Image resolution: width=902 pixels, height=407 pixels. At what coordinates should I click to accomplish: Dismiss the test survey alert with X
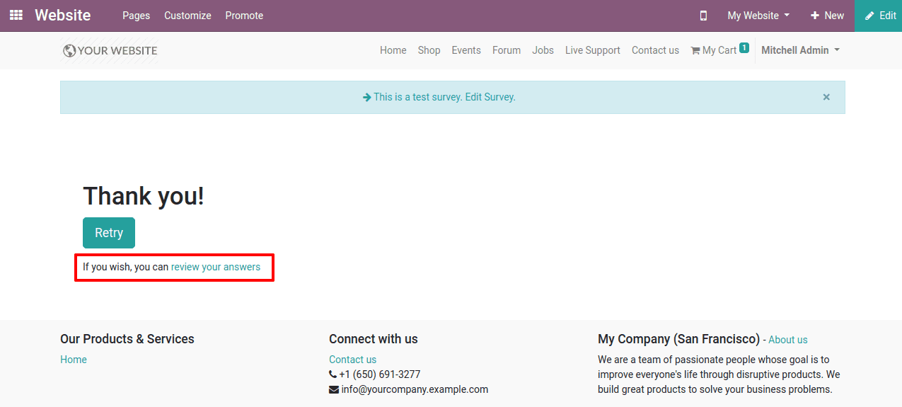[x=826, y=97]
